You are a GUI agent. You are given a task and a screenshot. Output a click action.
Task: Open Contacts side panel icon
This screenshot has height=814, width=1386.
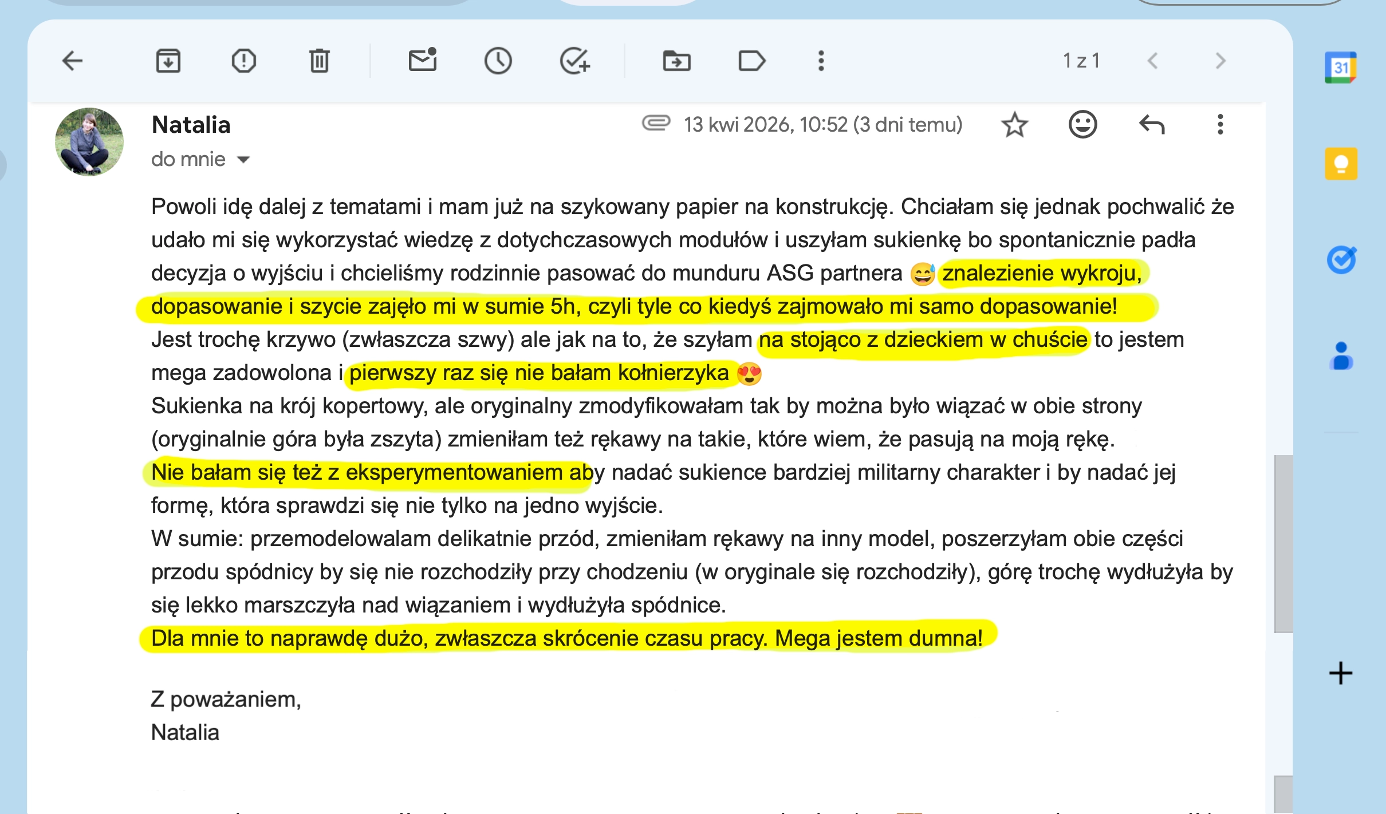click(1341, 356)
